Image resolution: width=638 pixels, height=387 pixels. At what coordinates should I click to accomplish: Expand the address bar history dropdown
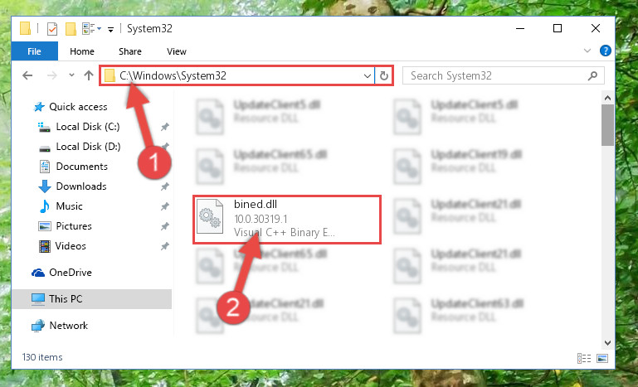367,76
